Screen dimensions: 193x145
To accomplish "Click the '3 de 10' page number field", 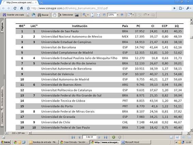I will [x=90, y=137].
